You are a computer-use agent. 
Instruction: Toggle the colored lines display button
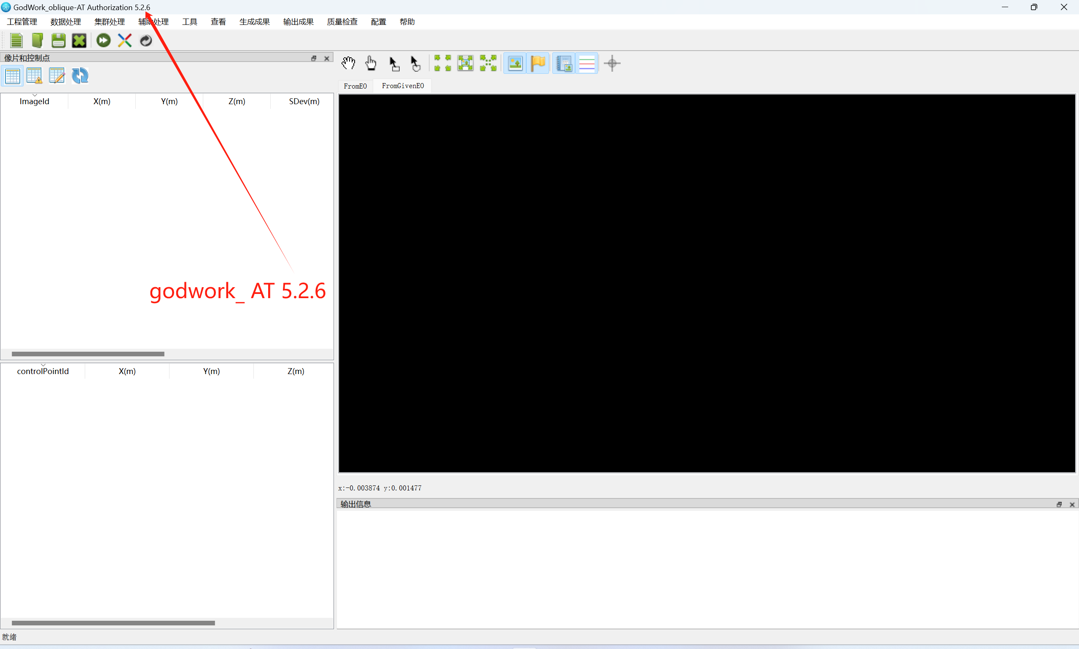coord(587,63)
